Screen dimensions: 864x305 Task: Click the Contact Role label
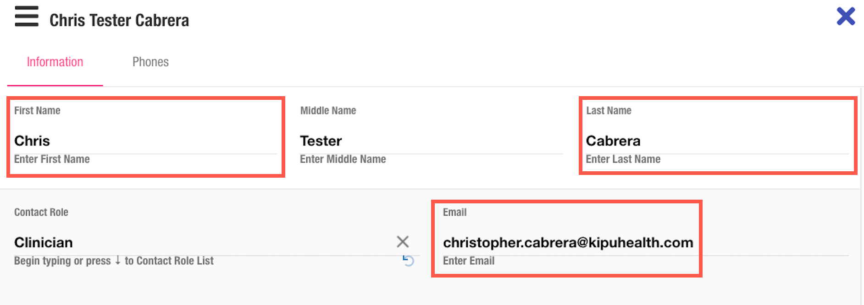pyautogui.click(x=41, y=212)
